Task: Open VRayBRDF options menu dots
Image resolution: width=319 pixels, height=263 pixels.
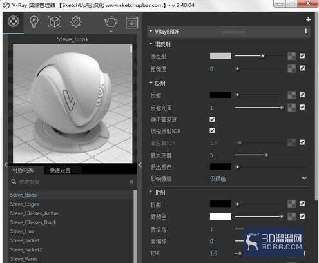Action: [x=305, y=31]
